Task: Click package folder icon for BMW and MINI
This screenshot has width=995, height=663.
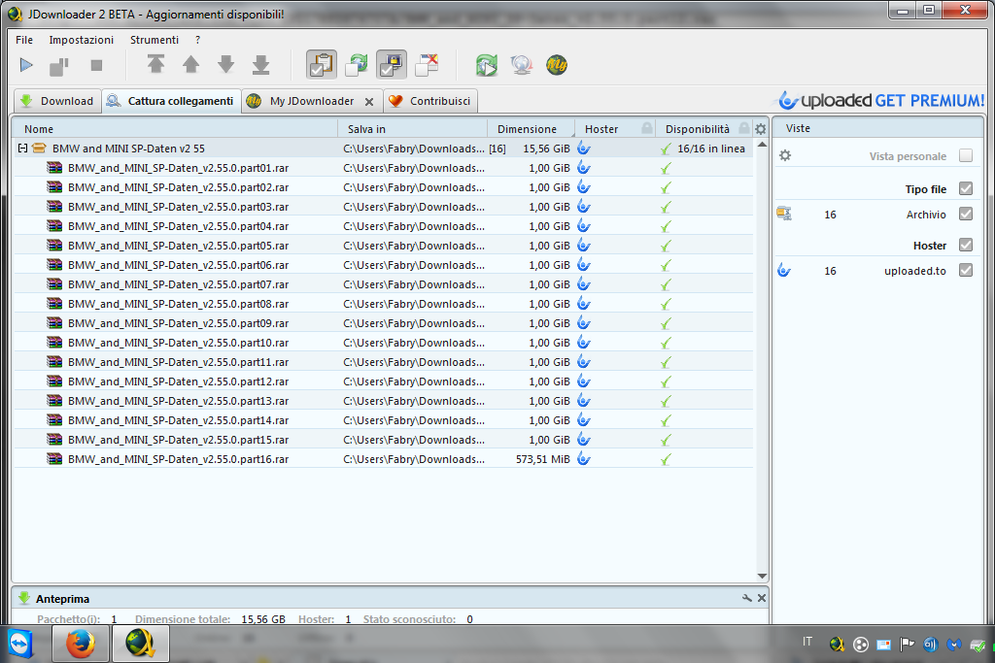Action: [39, 149]
